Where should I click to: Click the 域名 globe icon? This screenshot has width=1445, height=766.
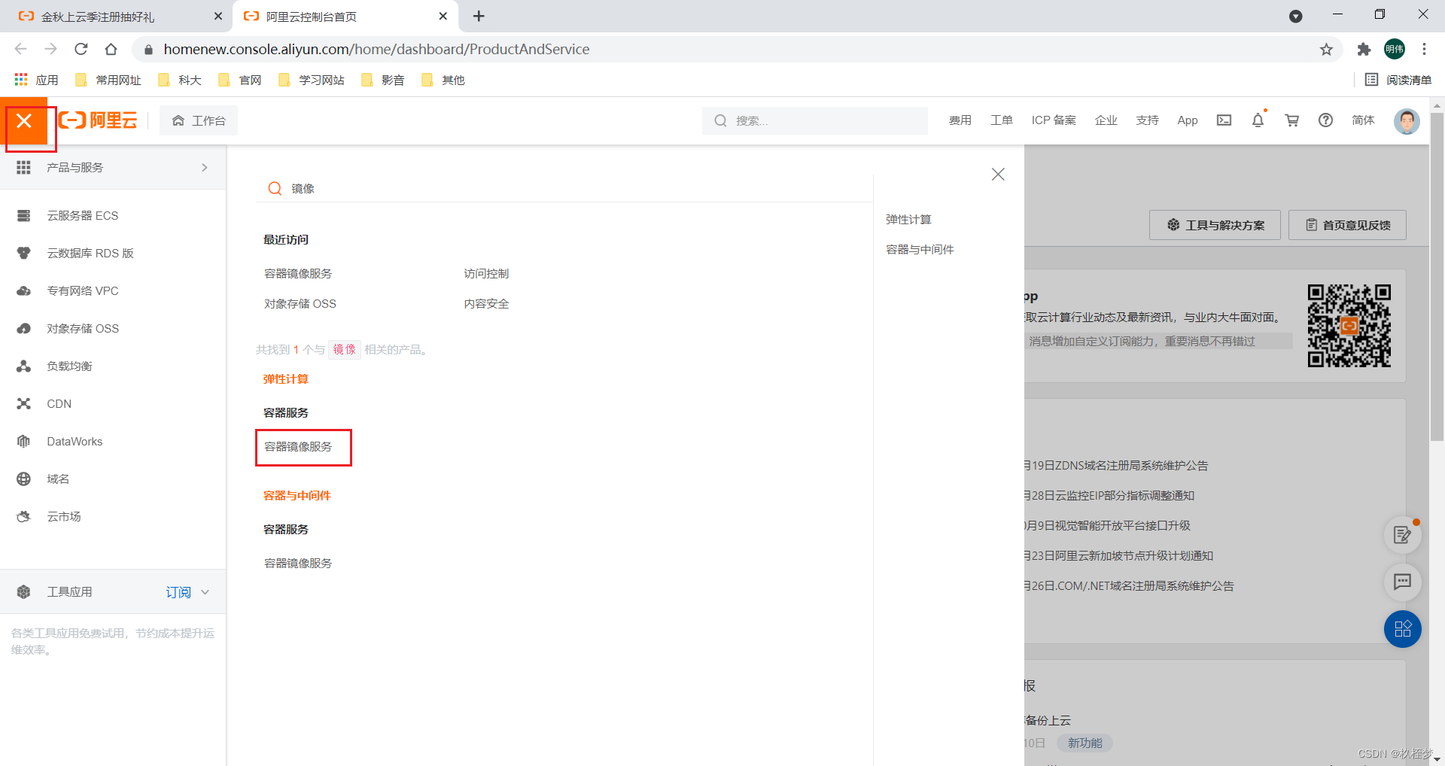coord(24,479)
